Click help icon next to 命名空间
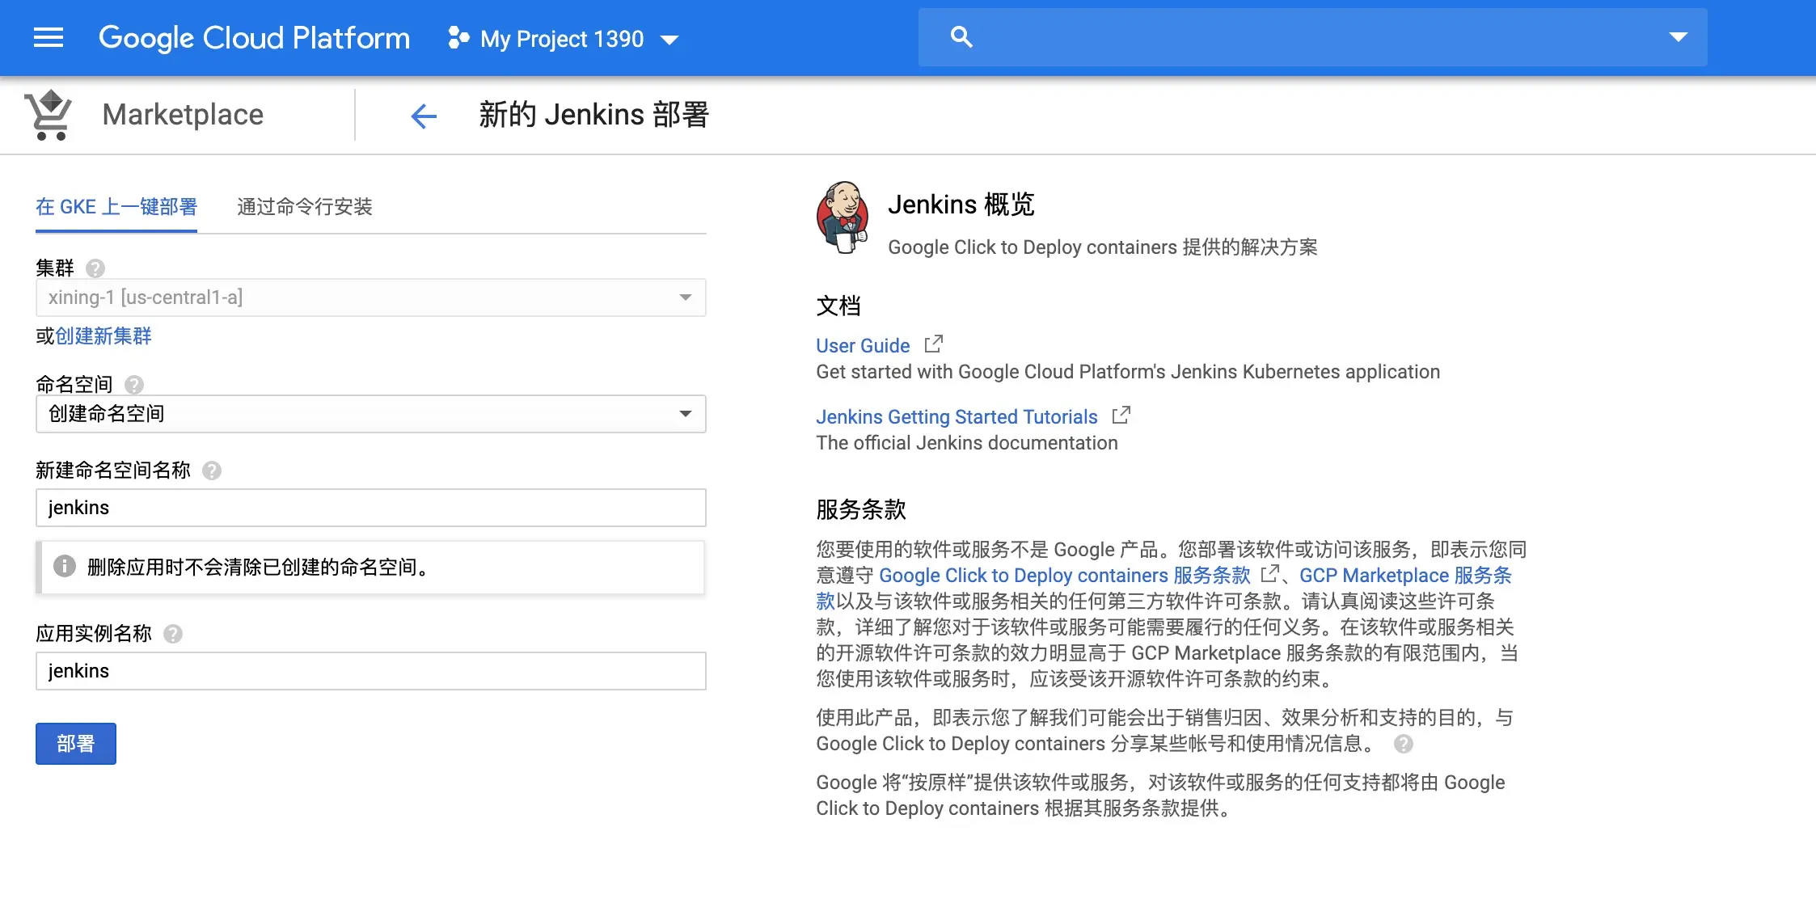 (x=134, y=385)
